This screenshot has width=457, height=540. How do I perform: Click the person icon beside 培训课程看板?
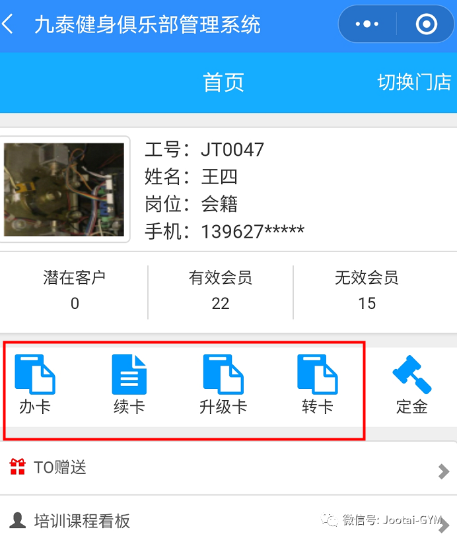pos(18,520)
